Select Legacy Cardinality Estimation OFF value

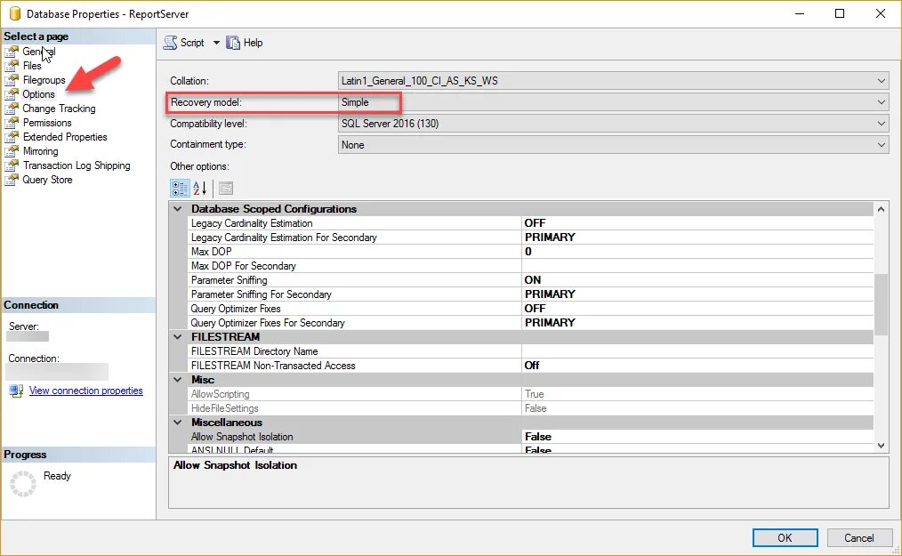coord(697,223)
